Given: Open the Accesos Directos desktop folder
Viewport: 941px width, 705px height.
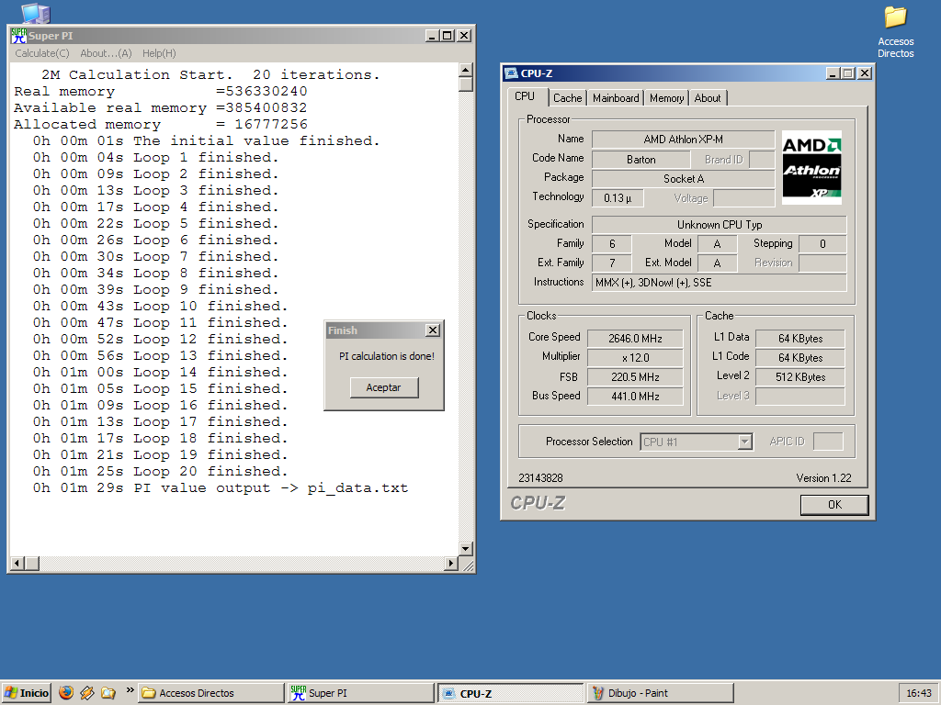Looking at the screenshot, I should [895, 18].
